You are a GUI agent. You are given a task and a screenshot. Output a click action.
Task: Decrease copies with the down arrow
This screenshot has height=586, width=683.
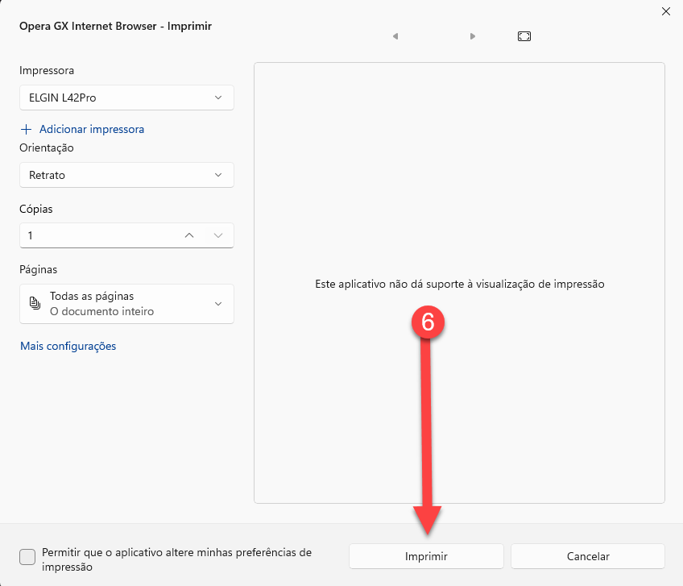click(x=218, y=235)
